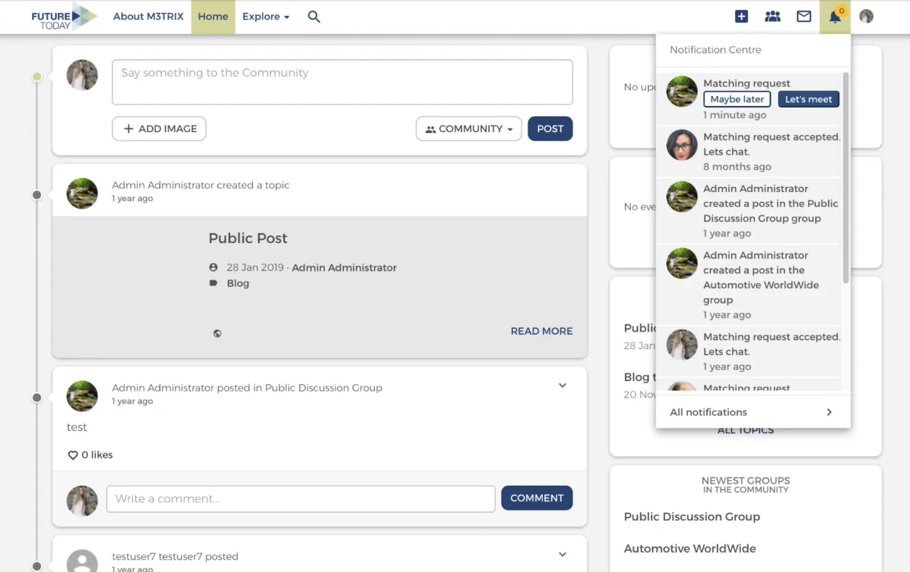This screenshot has height=572, width=910.
Task: Accept request with Let's meet button
Action: tap(808, 99)
